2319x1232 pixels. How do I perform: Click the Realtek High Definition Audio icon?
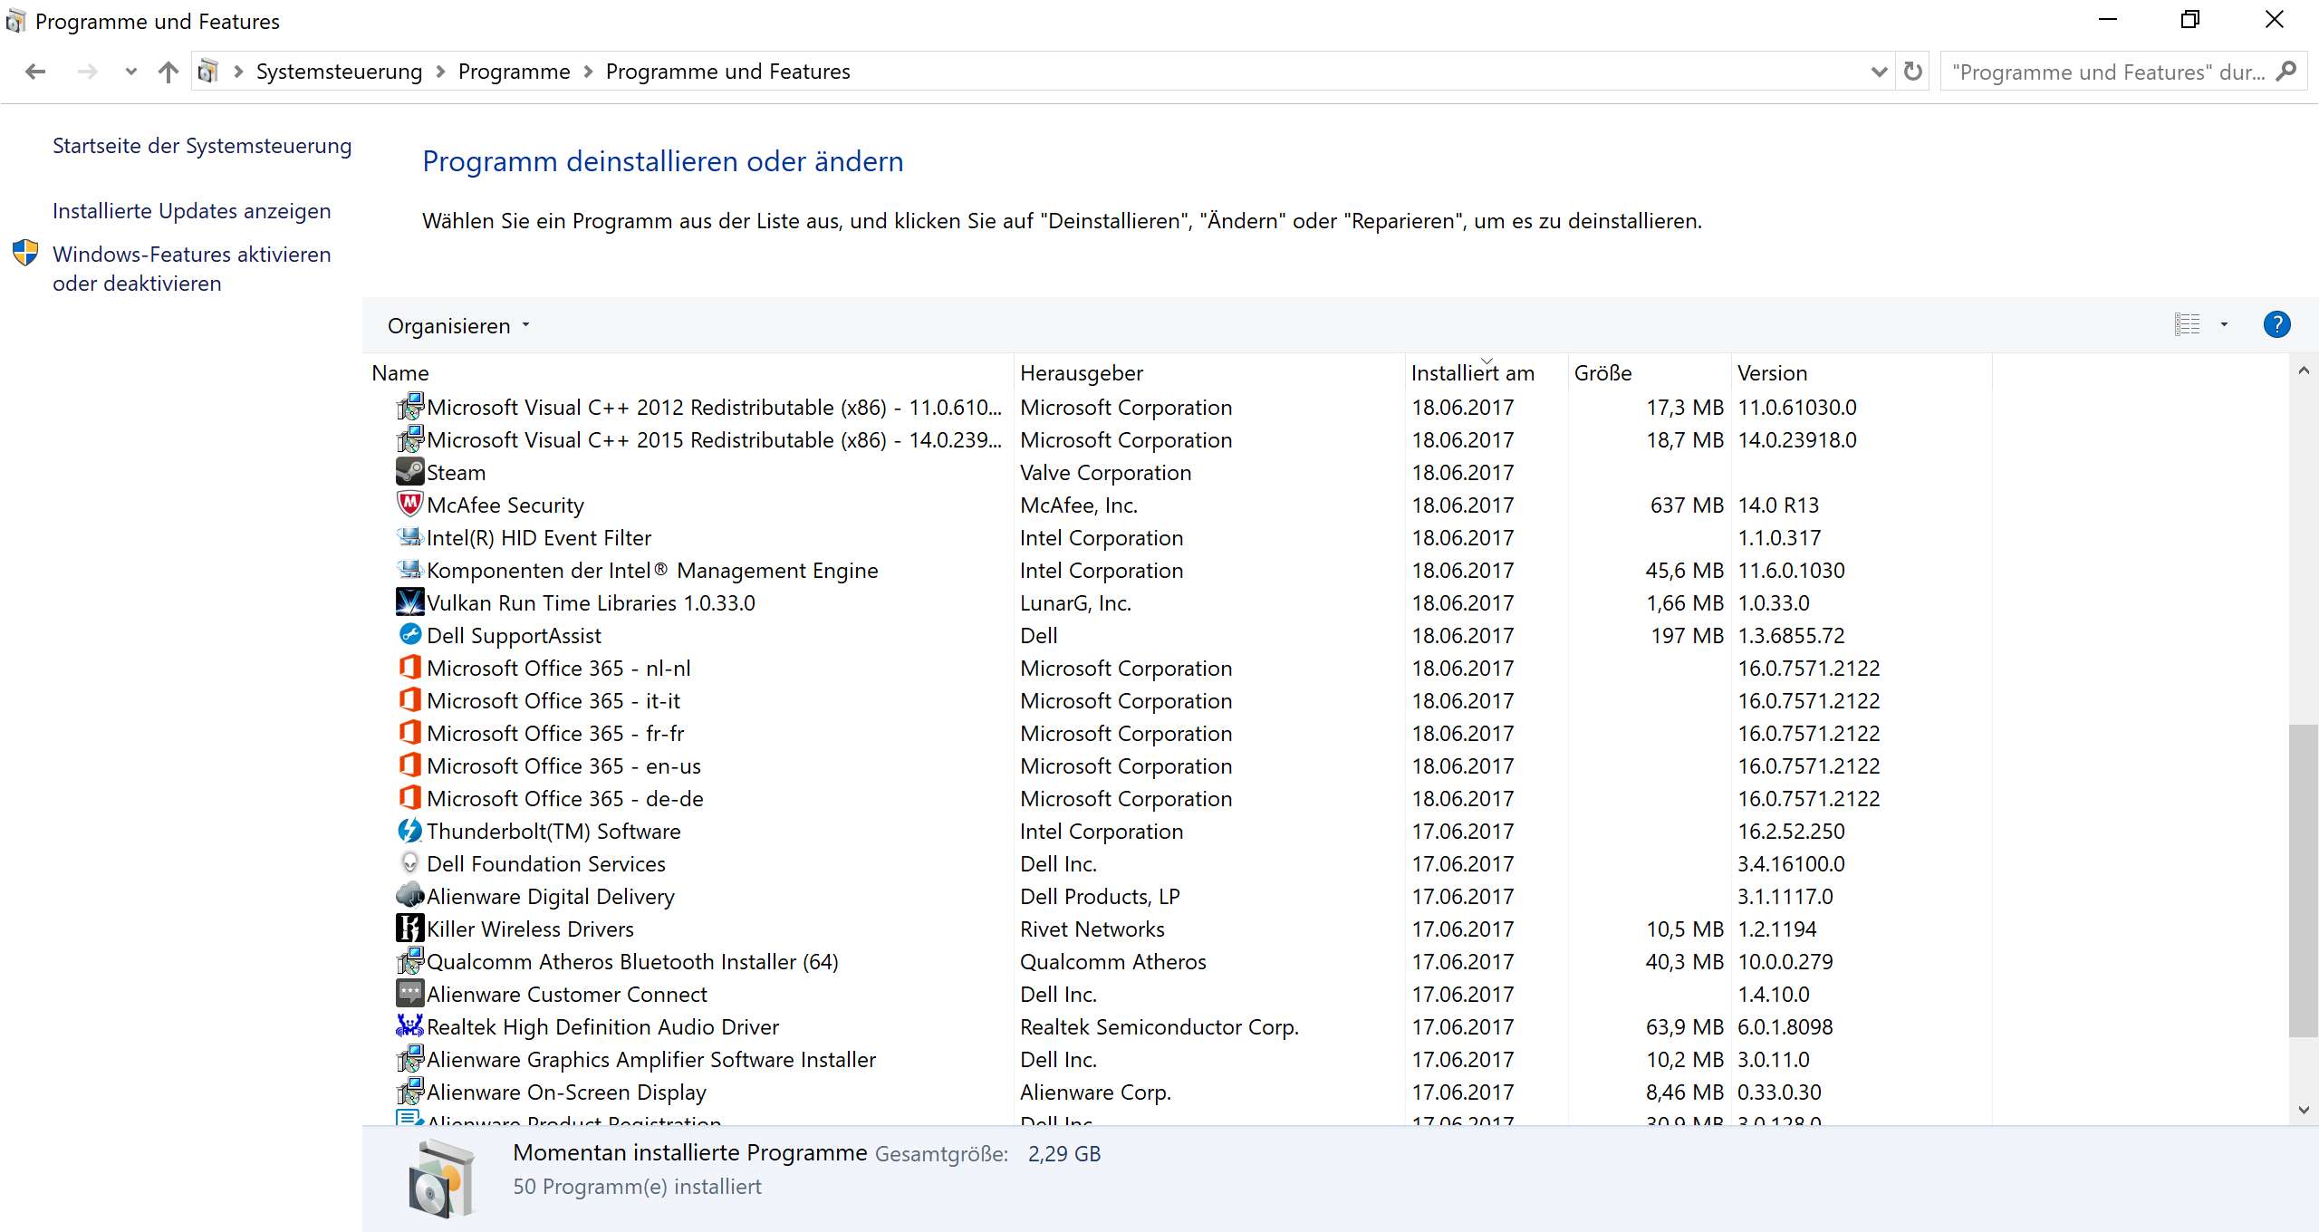click(409, 1026)
